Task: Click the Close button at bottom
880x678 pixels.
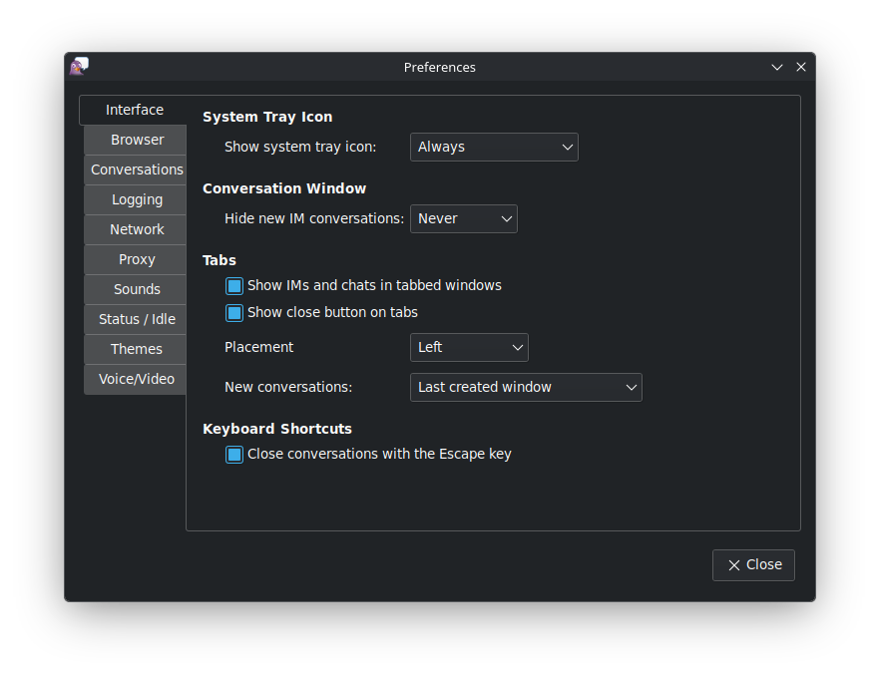Action: (x=753, y=565)
